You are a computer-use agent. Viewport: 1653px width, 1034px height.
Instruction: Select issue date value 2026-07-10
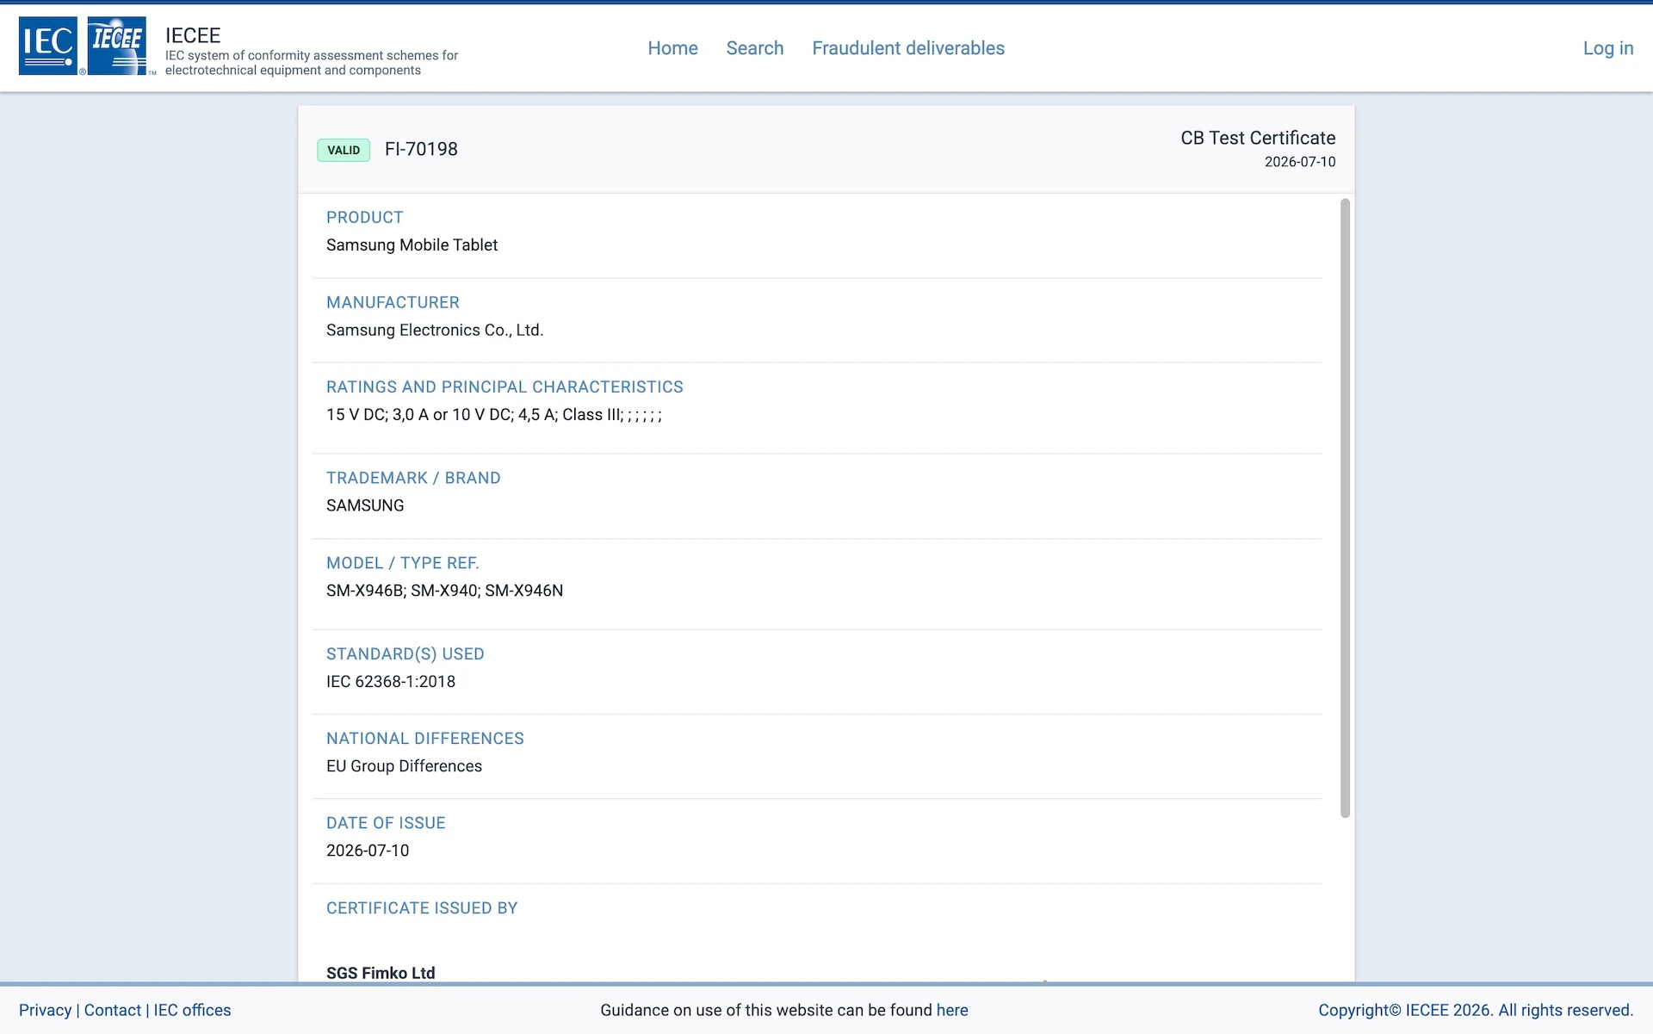tap(368, 851)
